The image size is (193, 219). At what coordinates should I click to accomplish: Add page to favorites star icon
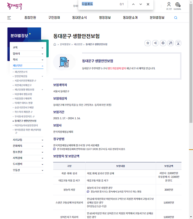click(x=148, y=43)
